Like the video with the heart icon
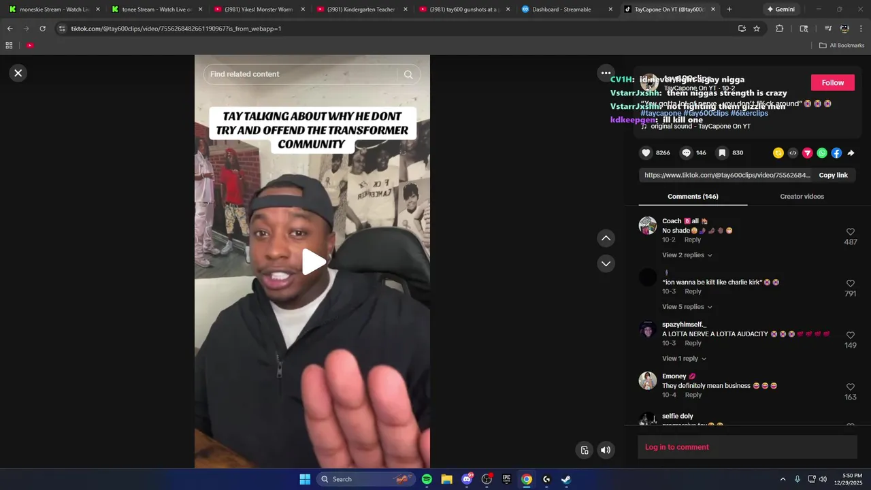This screenshot has width=871, height=490. (646, 153)
